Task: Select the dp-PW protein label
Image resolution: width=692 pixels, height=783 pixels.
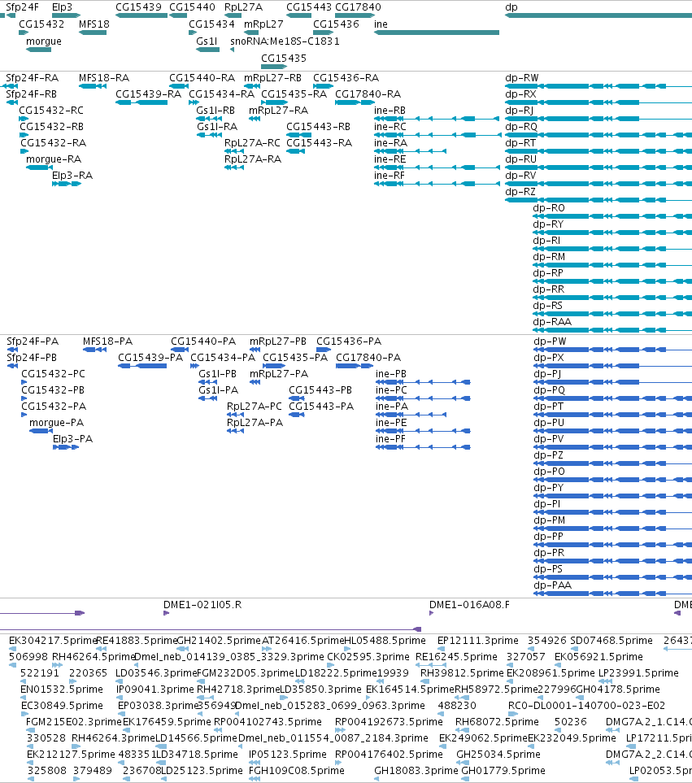Action: [550, 341]
